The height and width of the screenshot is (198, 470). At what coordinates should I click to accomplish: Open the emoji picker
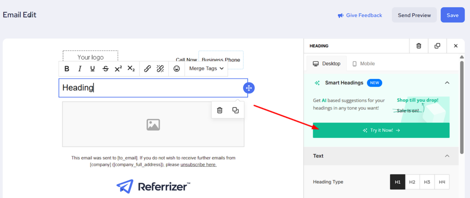(x=177, y=69)
